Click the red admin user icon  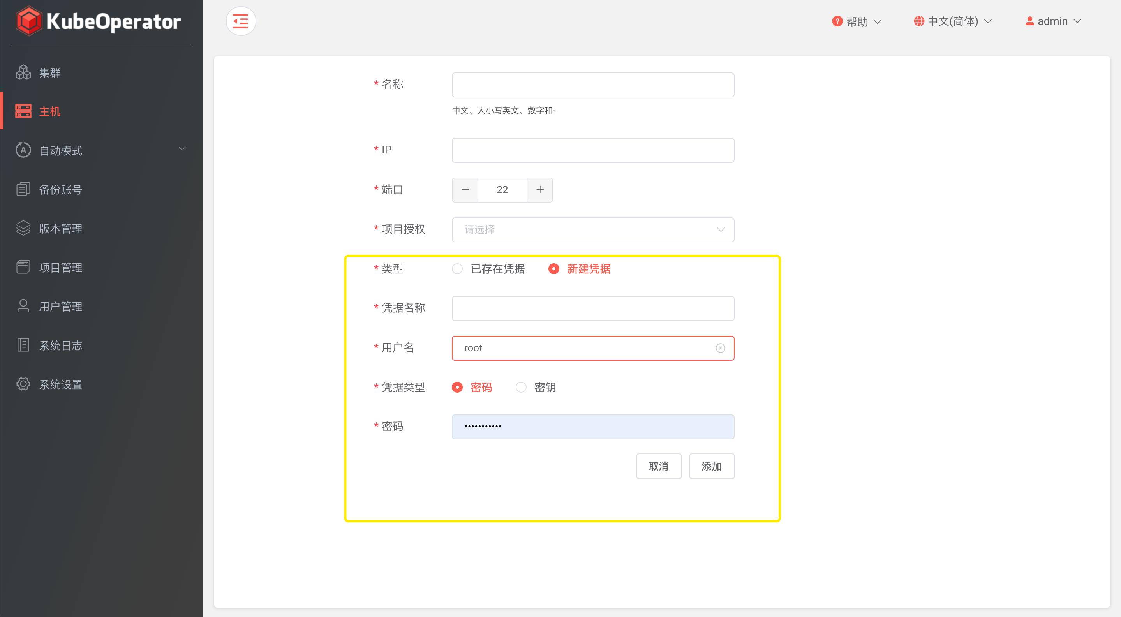click(1029, 21)
